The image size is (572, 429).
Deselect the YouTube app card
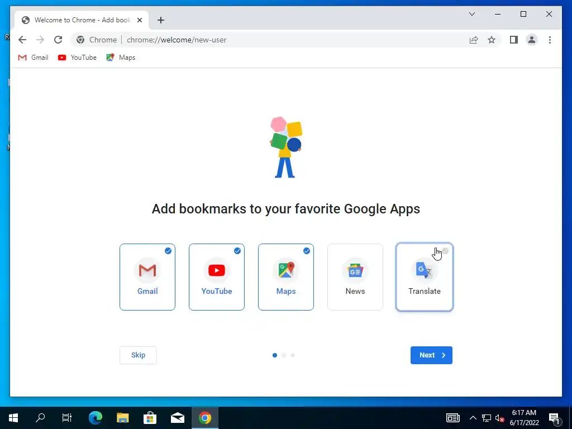pyautogui.click(x=217, y=277)
